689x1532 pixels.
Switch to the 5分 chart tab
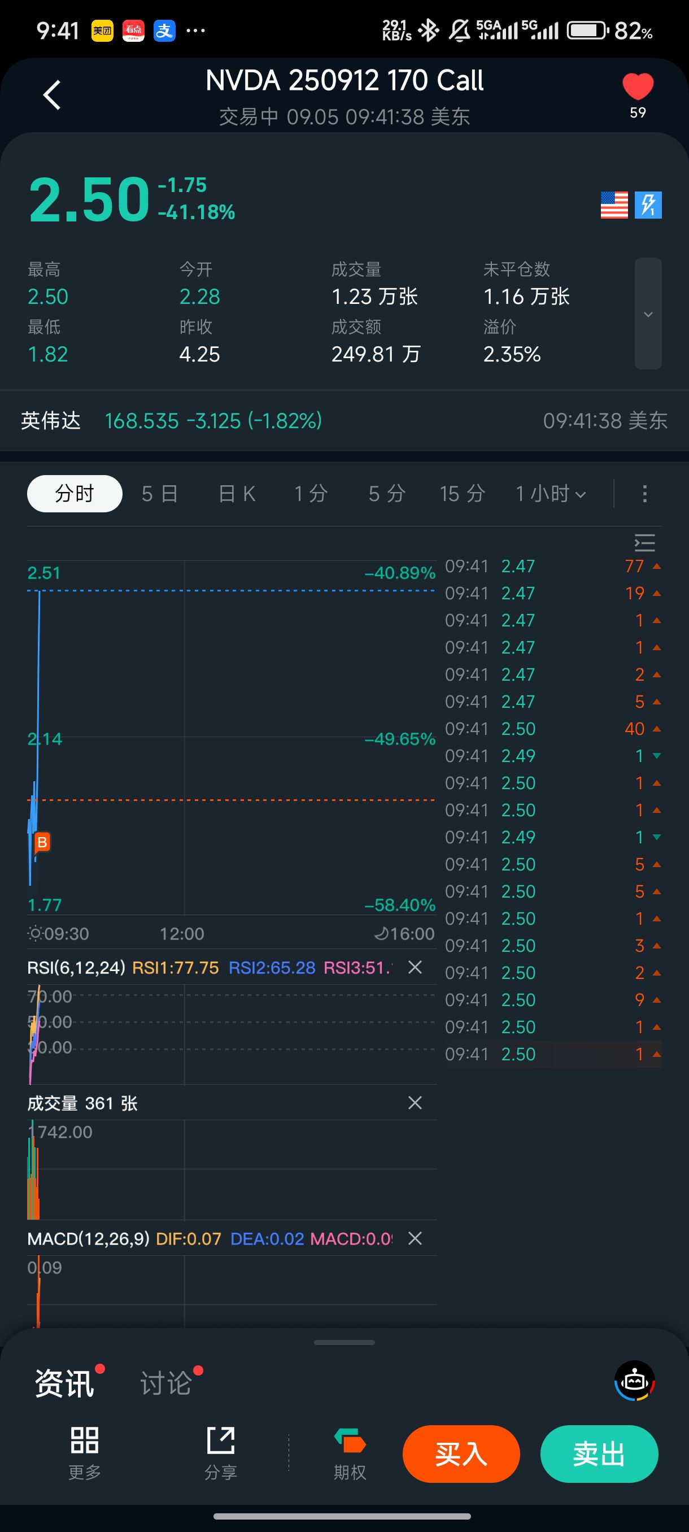386,494
